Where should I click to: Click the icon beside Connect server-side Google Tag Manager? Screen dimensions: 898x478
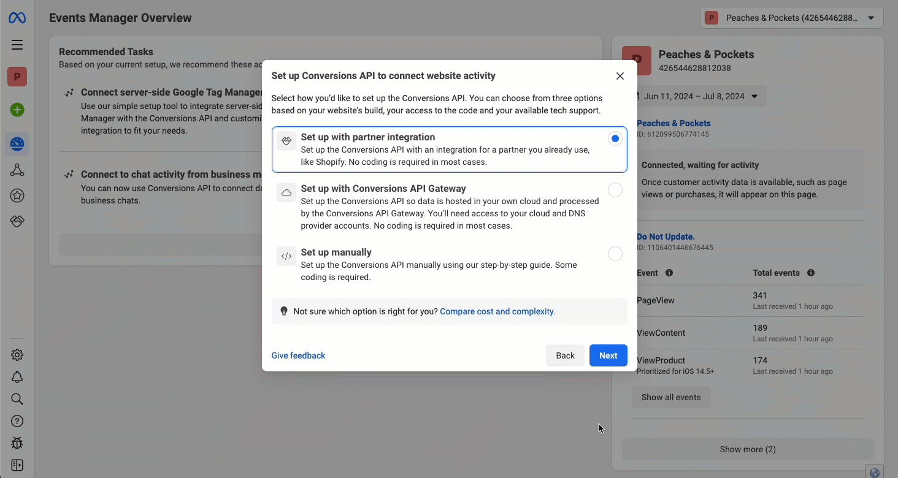(x=69, y=93)
